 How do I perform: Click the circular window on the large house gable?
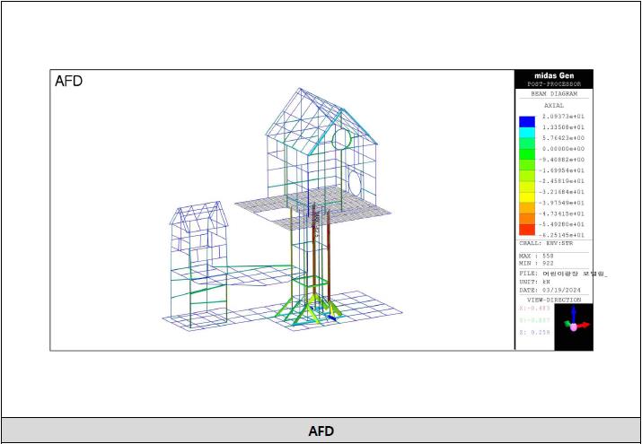tap(342, 139)
